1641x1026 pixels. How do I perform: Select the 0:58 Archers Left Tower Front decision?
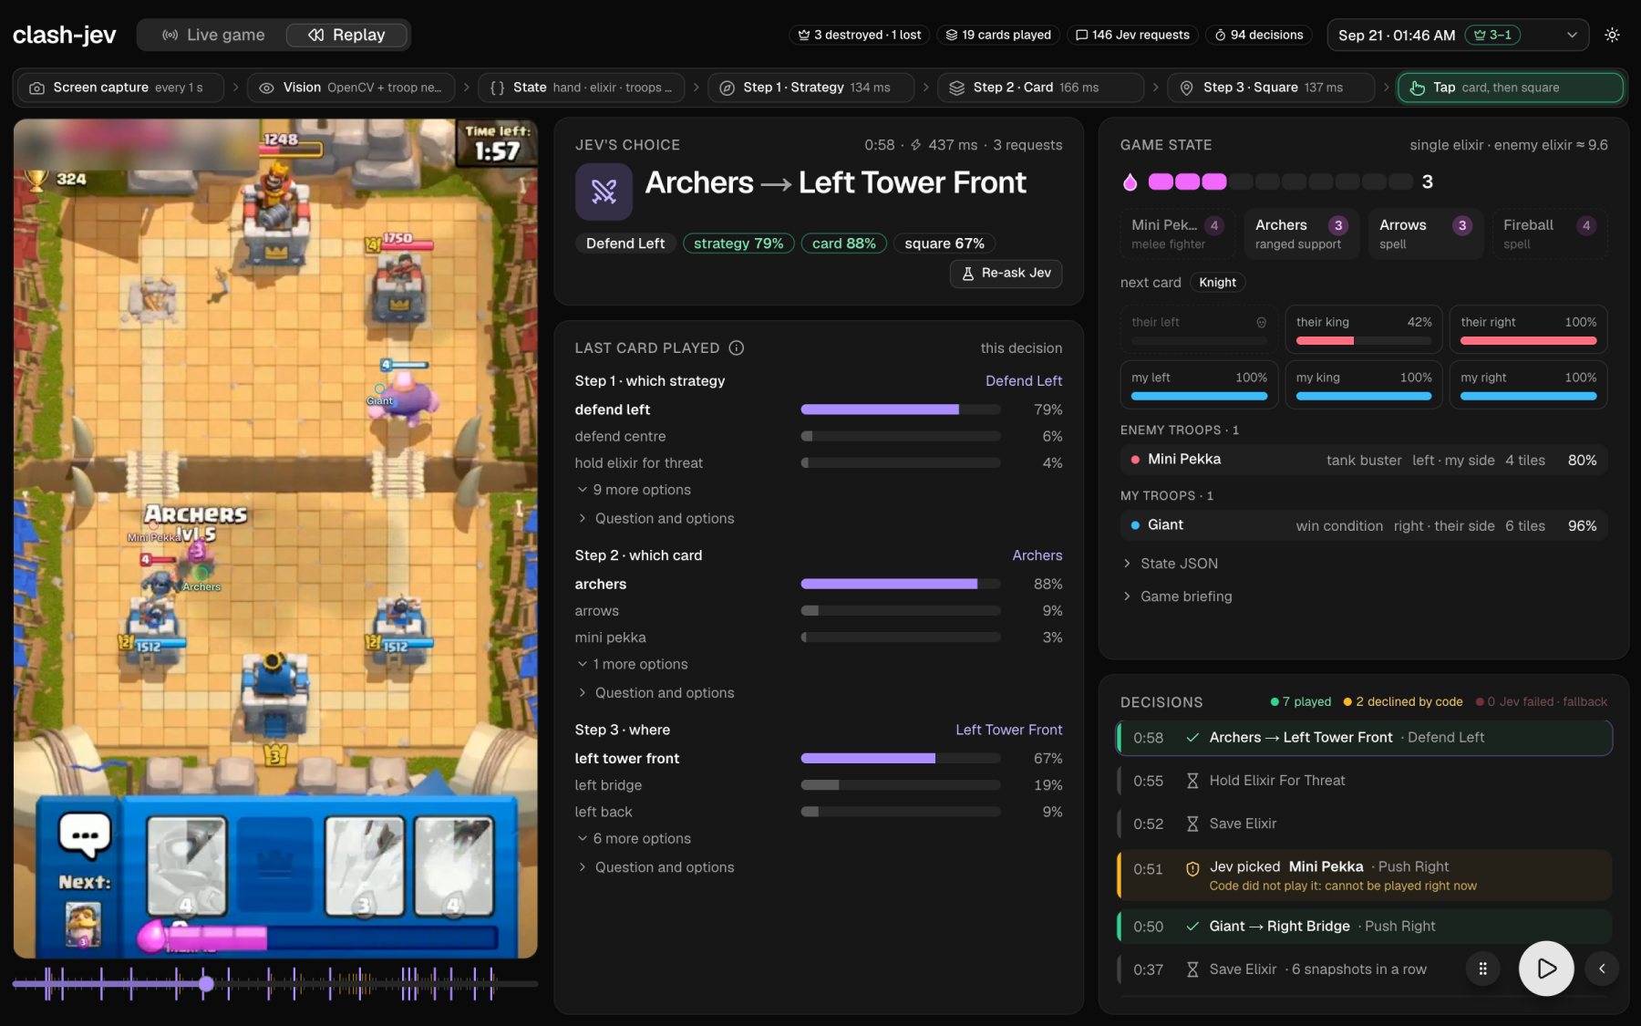point(1364,738)
